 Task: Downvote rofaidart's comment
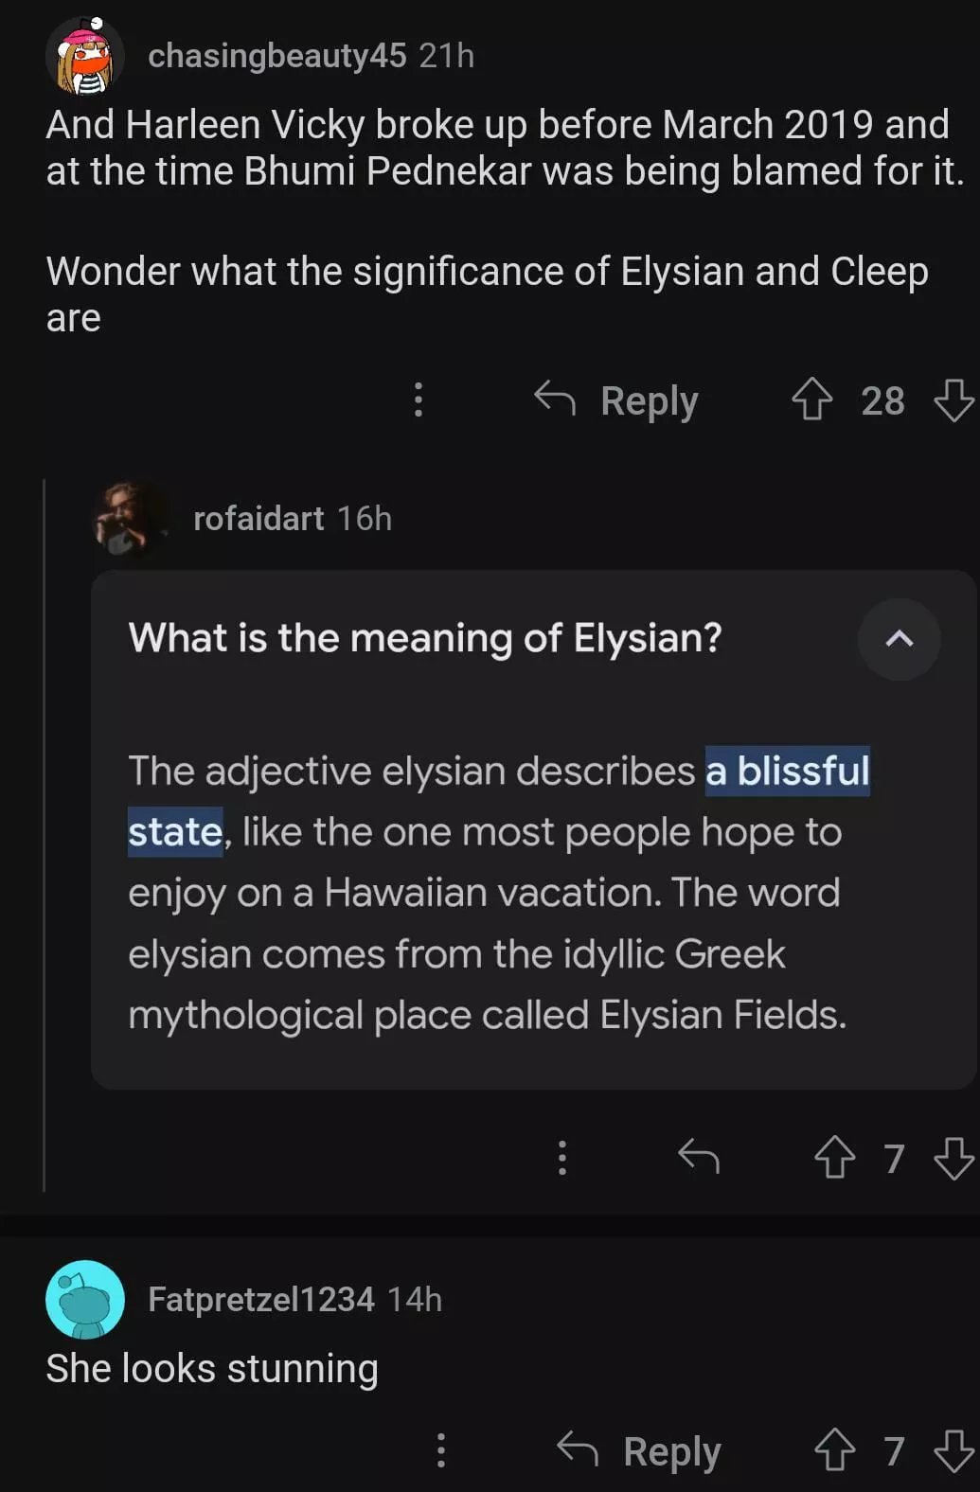click(x=953, y=1157)
